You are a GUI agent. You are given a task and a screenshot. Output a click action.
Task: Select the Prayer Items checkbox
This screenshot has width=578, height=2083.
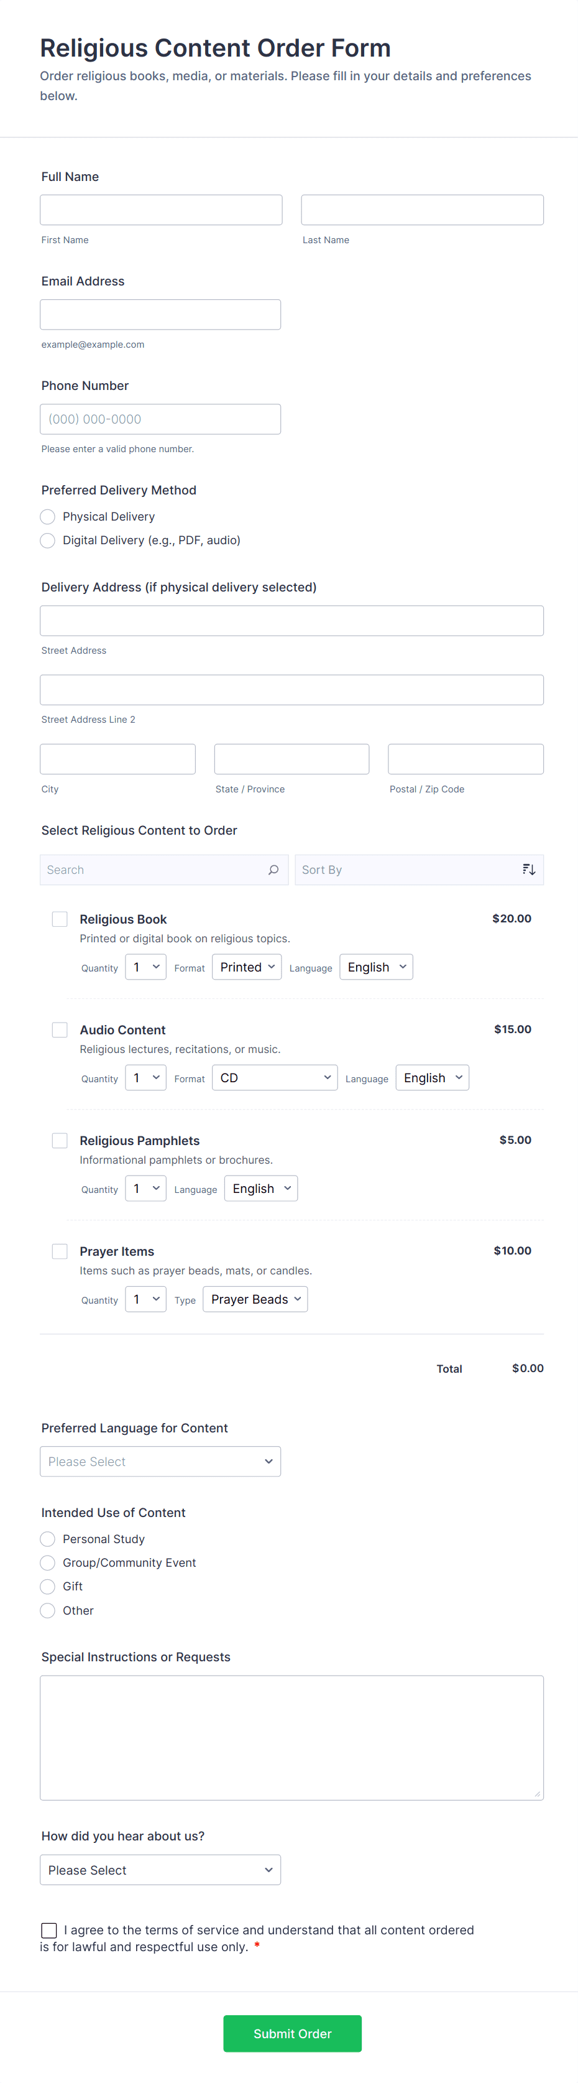pyautogui.click(x=60, y=1252)
